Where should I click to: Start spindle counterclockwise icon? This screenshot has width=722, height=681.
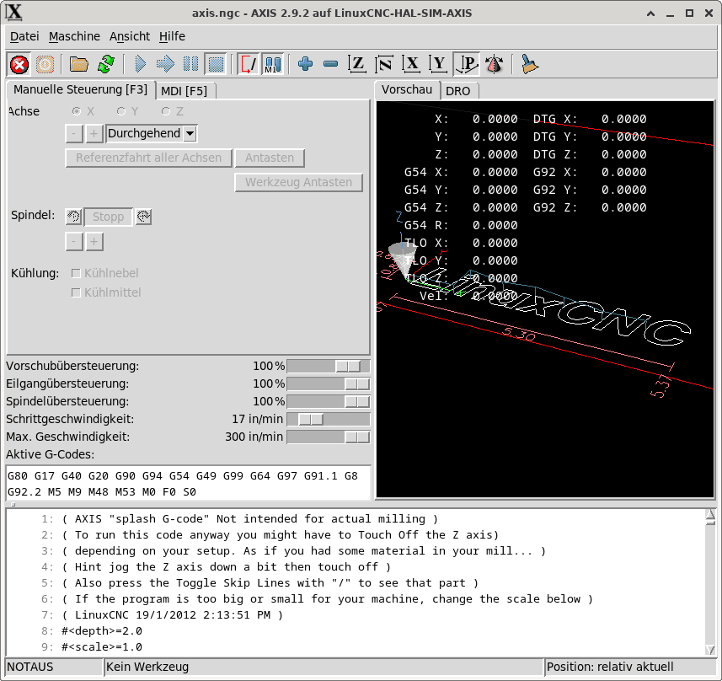tap(73, 217)
